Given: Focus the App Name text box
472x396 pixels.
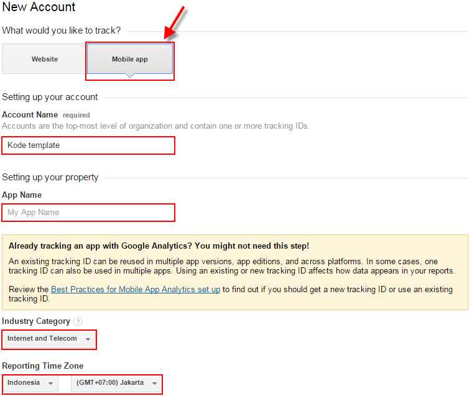Looking at the screenshot, I should click(88, 212).
